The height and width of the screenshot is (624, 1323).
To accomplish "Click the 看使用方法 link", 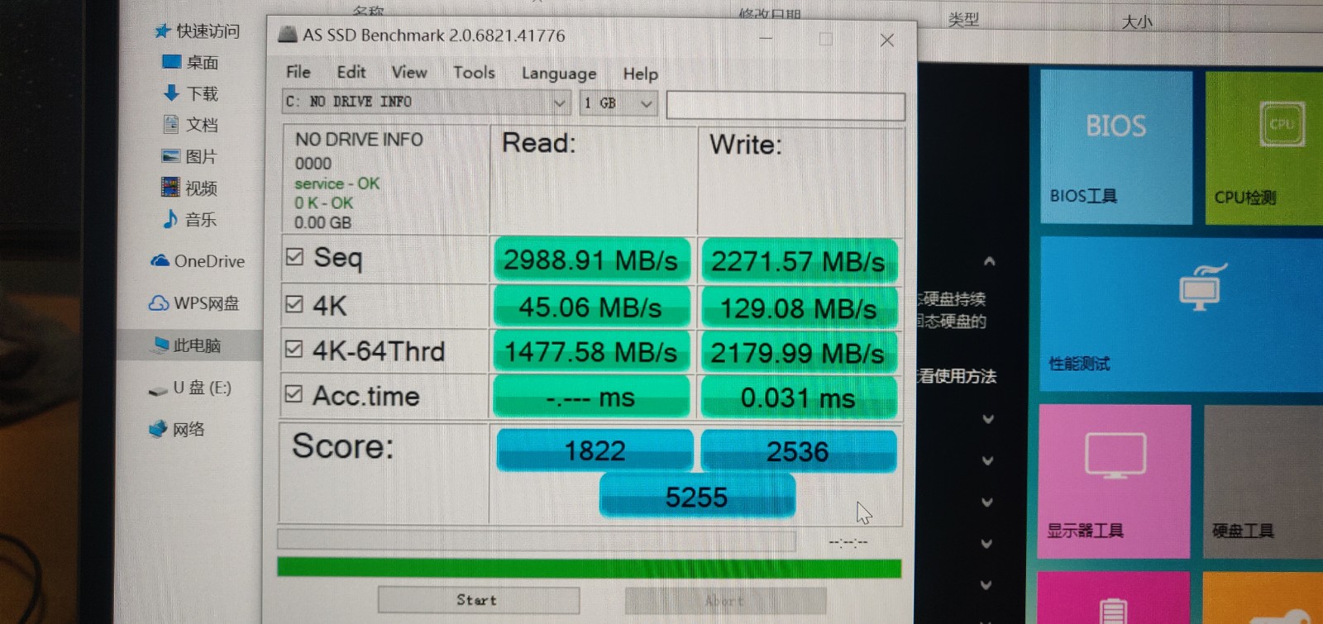I will point(957,376).
